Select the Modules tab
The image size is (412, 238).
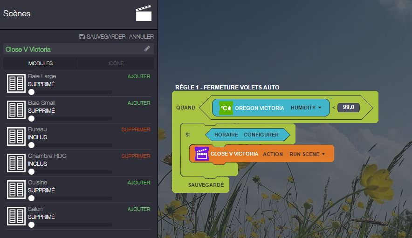[41, 63]
